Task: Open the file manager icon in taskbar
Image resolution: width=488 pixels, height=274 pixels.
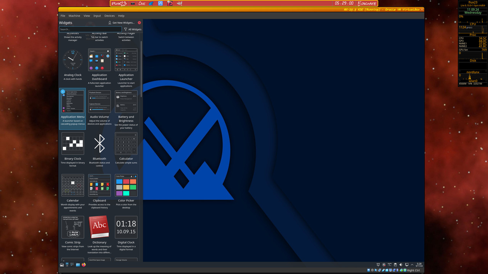Action: click(78, 264)
